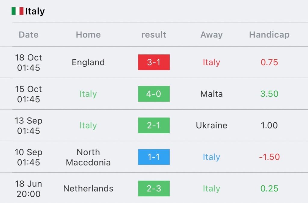Select the 18 Oct match date

[x=29, y=62]
